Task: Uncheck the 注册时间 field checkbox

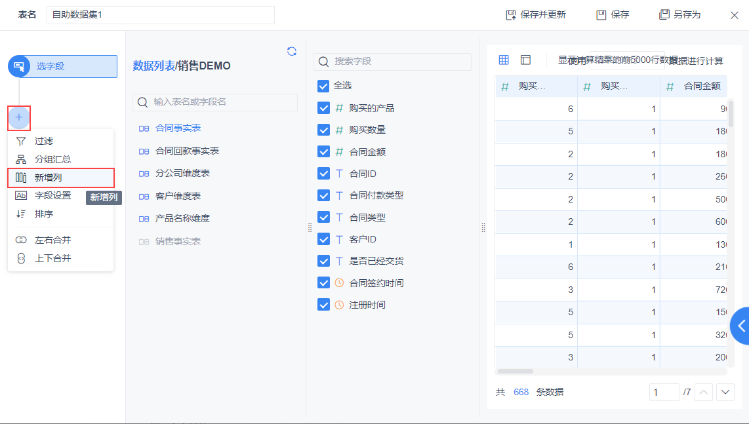Action: coord(323,305)
